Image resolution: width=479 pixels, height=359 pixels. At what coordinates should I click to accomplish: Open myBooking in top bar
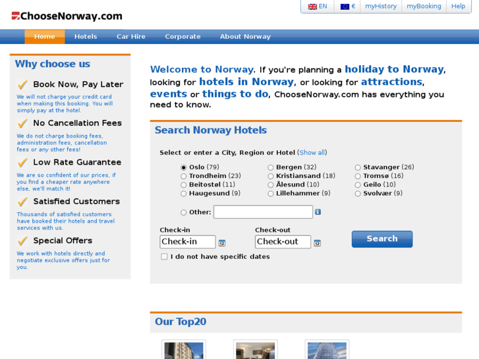pyautogui.click(x=424, y=6)
